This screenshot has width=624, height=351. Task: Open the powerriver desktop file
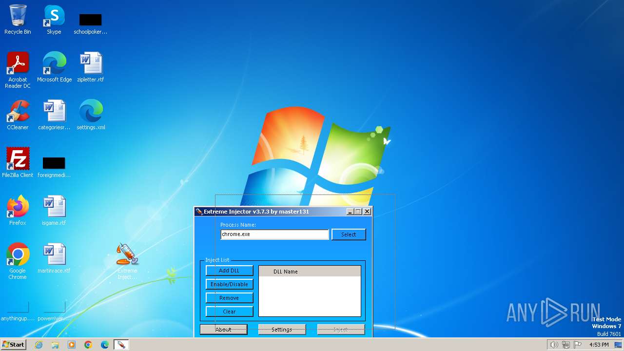coord(54,312)
